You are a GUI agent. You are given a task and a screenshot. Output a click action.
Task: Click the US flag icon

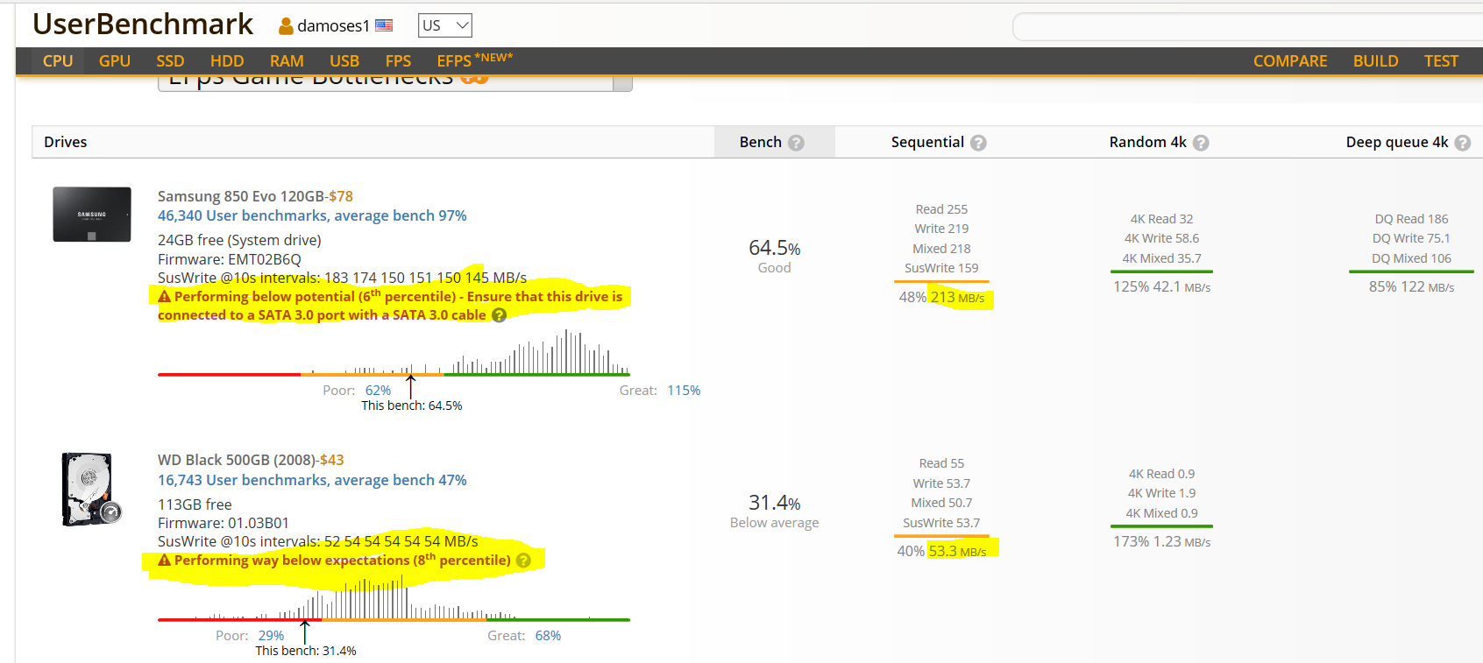(384, 25)
